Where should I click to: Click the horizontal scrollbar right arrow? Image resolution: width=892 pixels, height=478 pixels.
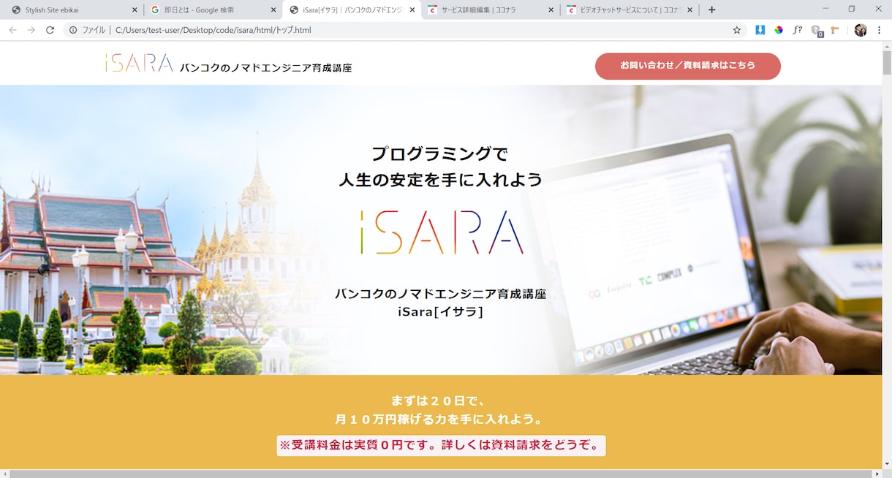[877, 474]
